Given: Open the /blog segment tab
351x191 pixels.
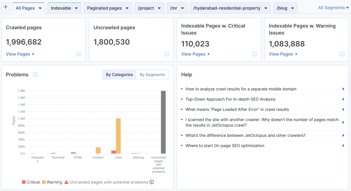Looking at the screenshot, I should pos(282,8).
